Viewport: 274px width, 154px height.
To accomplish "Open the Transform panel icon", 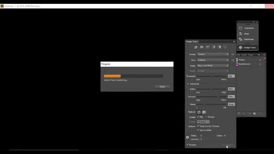I will pos(241,28).
